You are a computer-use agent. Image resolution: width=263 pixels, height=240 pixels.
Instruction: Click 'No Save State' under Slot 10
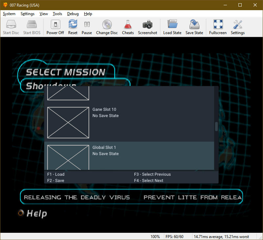tap(106, 115)
